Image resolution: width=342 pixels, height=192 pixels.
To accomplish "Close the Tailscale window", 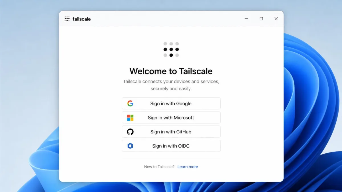I will (x=276, y=19).
